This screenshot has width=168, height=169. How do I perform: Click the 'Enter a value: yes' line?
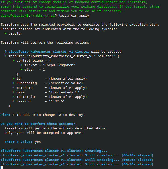(x=23, y=142)
